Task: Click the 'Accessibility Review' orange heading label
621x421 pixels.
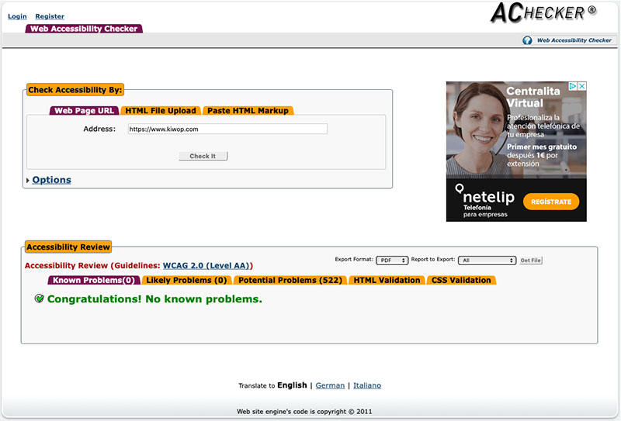Action: (68, 247)
